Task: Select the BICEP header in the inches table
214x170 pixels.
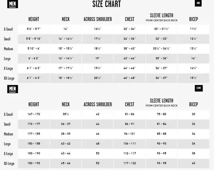Action: pos(193,19)
